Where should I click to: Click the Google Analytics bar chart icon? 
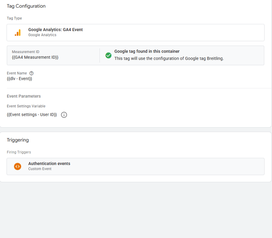(x=17, y=32)
